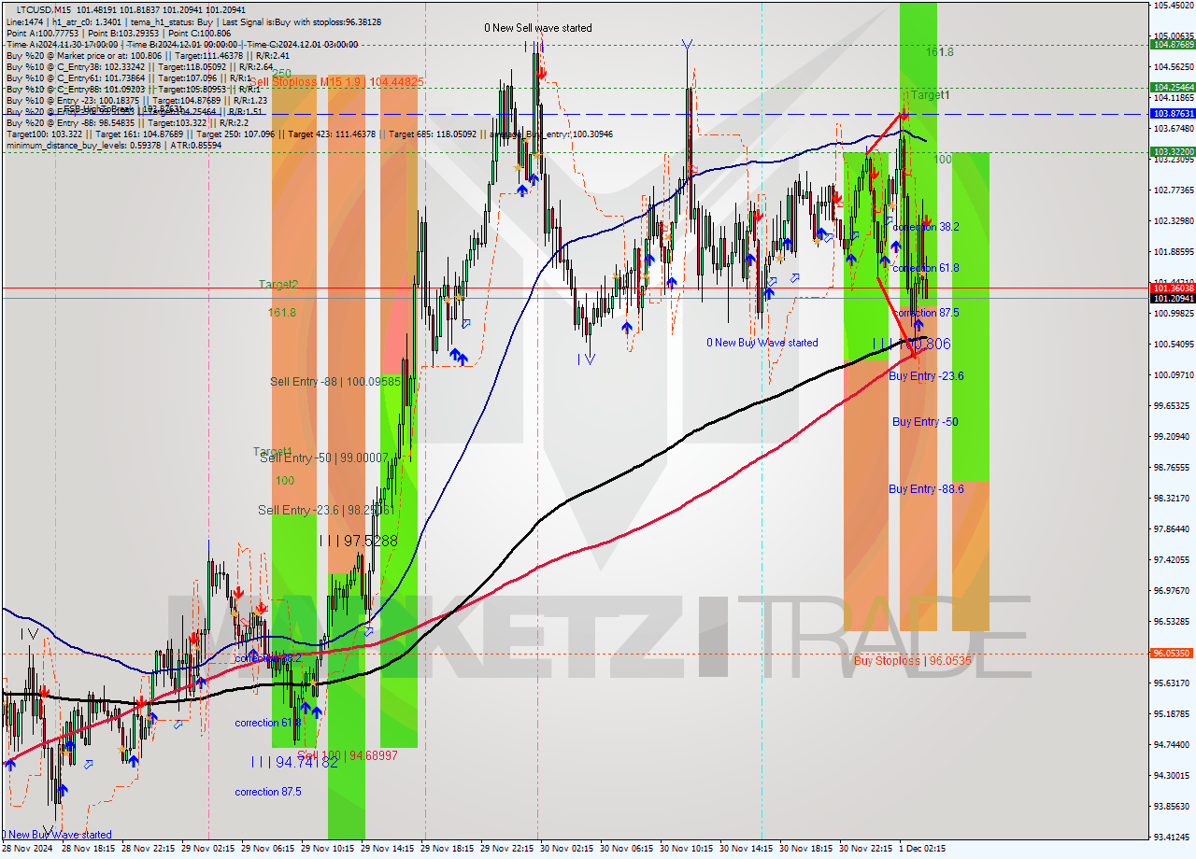
Task: Click the 'I I I 97.5288' wave label
Action: coord(358,541)
